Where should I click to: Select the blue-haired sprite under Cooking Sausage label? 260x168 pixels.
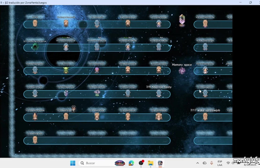coord(159,23)
